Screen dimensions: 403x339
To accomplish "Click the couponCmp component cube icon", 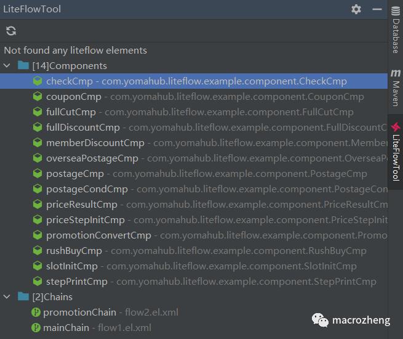I will [x=38, y=97].
